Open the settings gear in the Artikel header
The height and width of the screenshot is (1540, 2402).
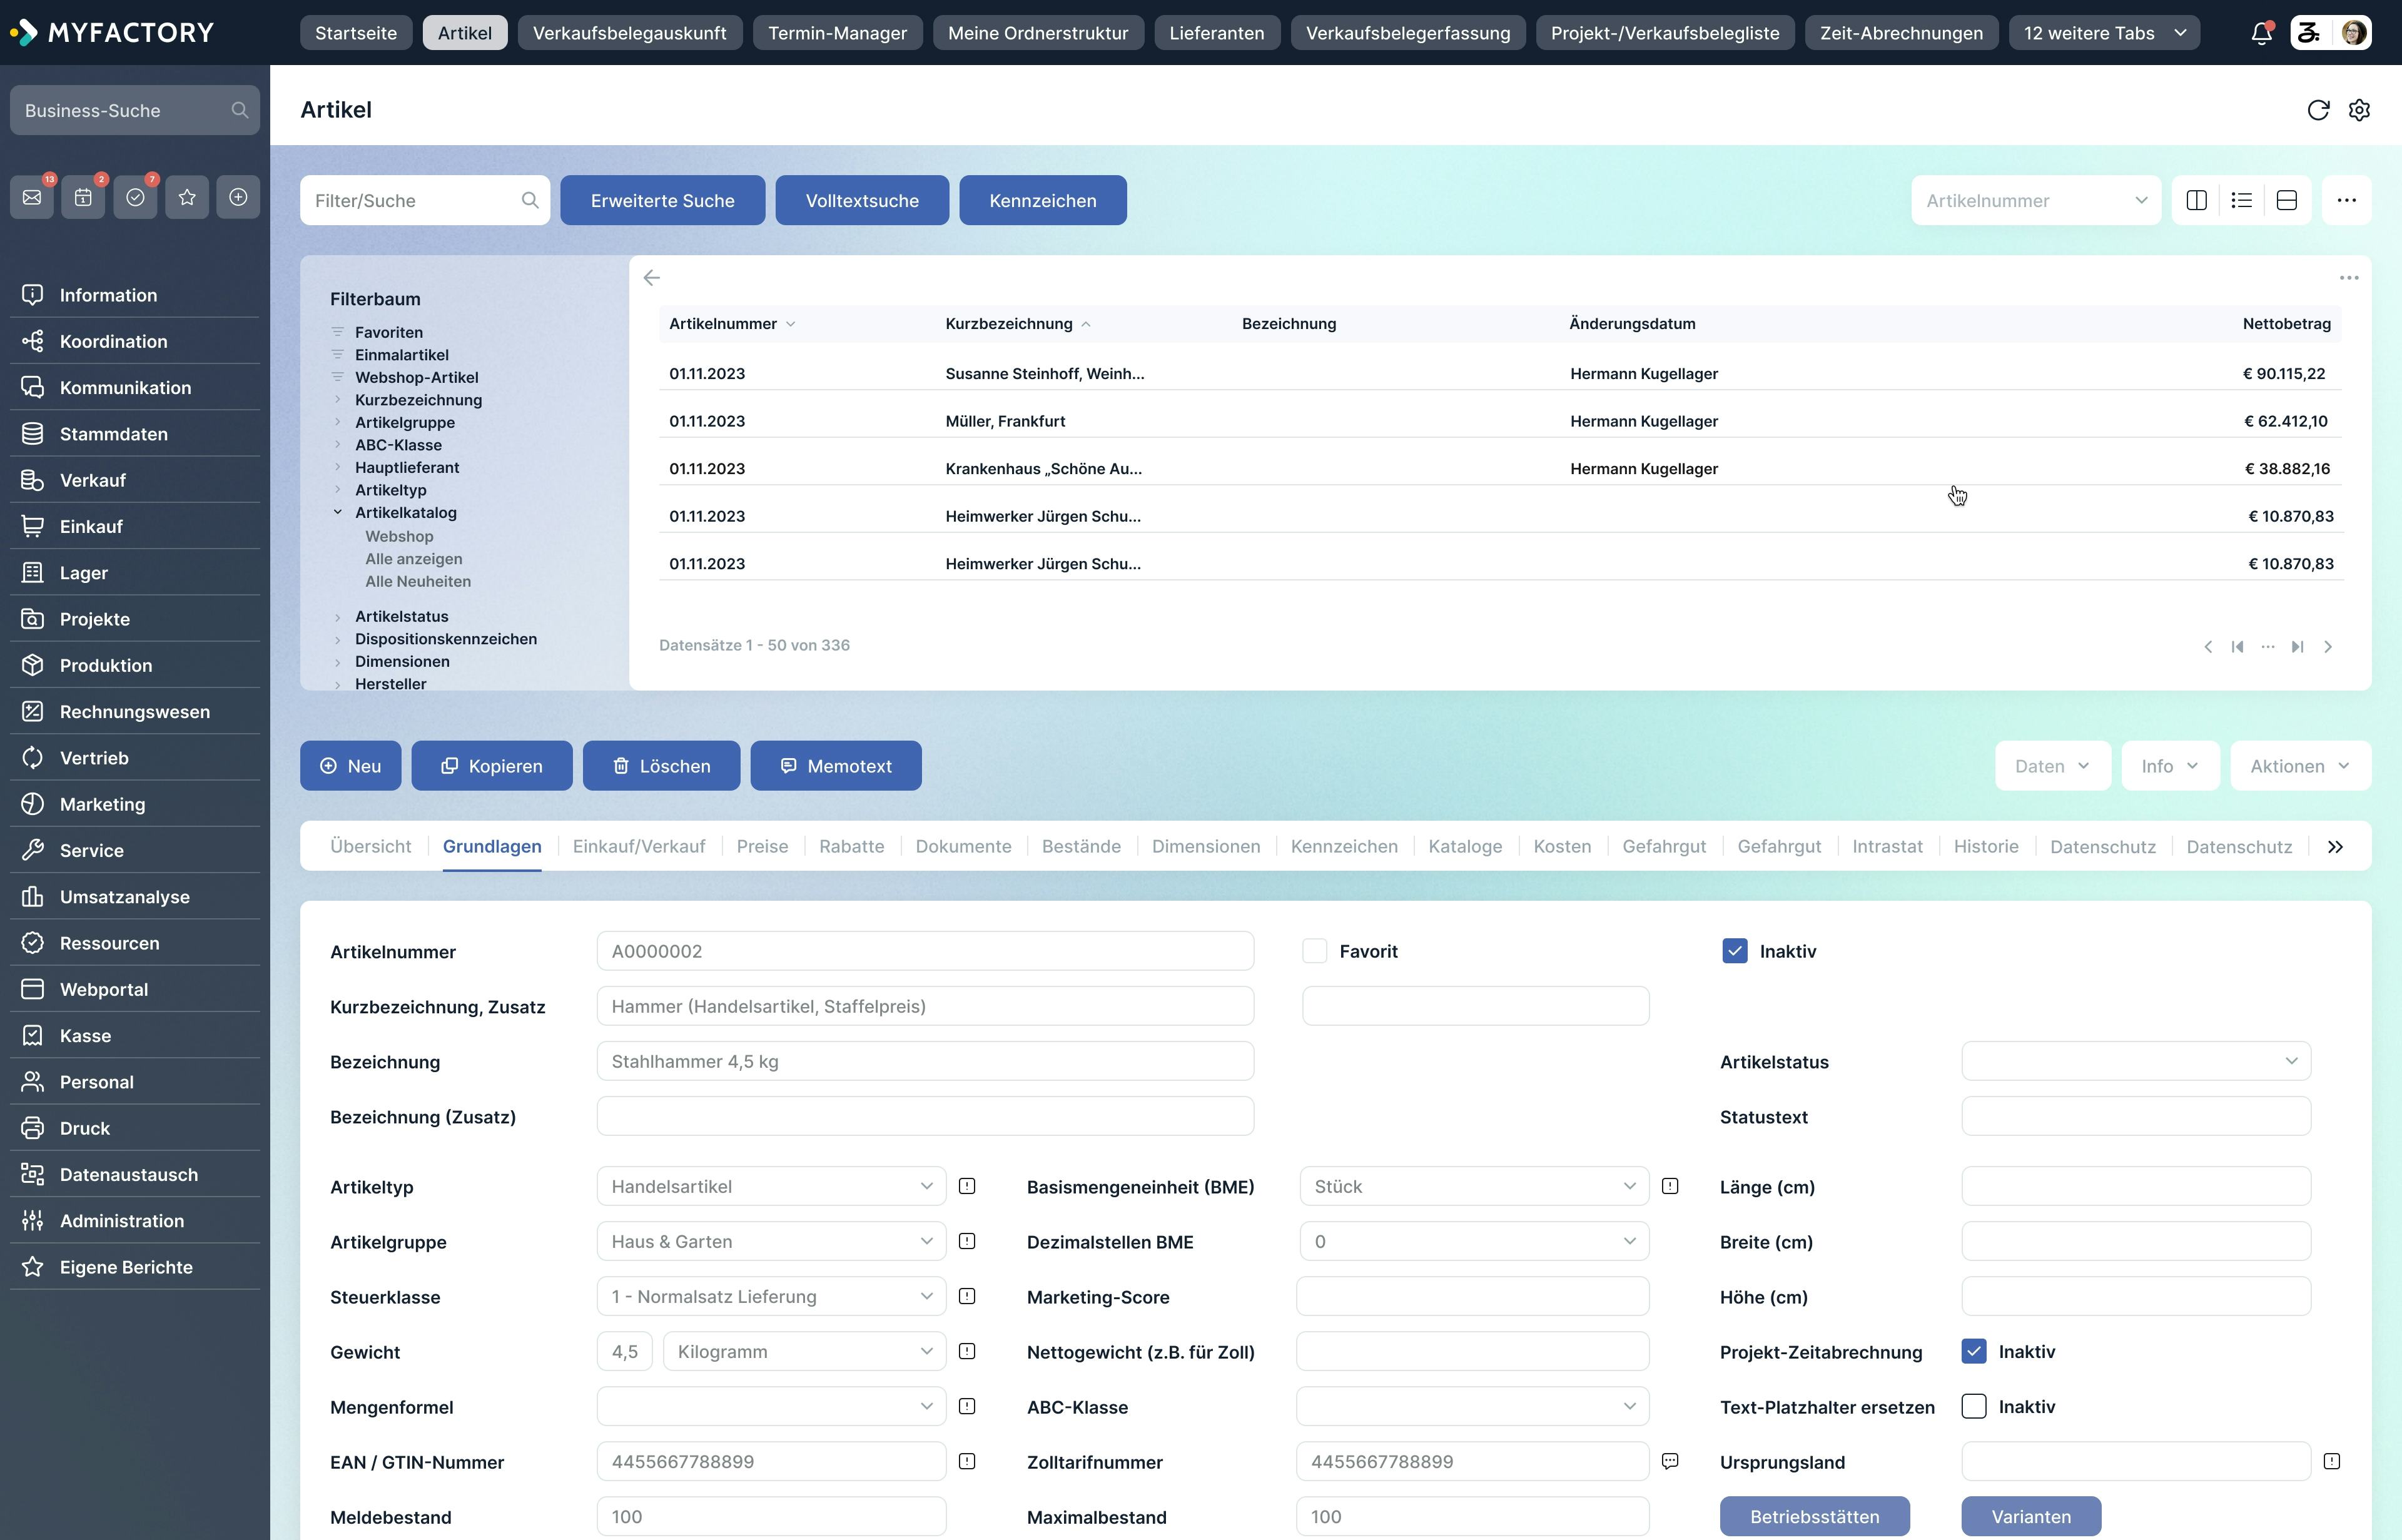pos(2359,110)
